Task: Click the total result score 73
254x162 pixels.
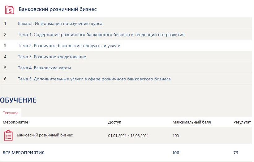Action: pyautogui.click(x=236, y=153)
